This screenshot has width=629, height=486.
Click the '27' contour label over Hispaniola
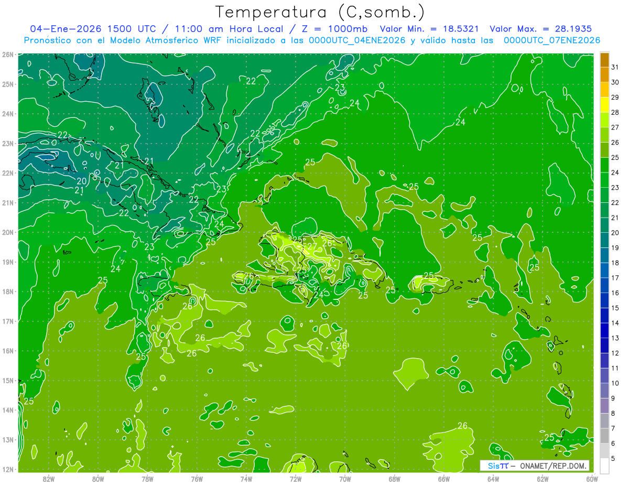(311, 246)
